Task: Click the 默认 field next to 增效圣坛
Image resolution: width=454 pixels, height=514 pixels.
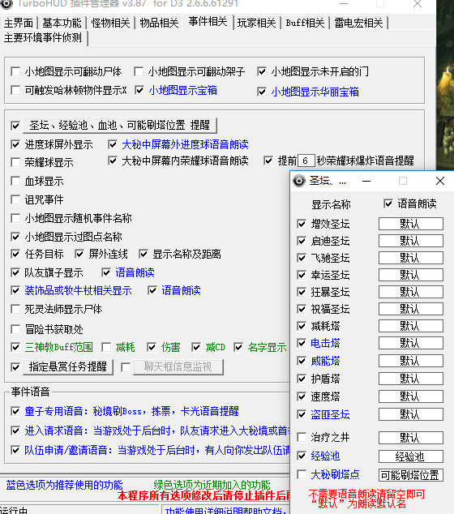Action: (x=411, y=224)
